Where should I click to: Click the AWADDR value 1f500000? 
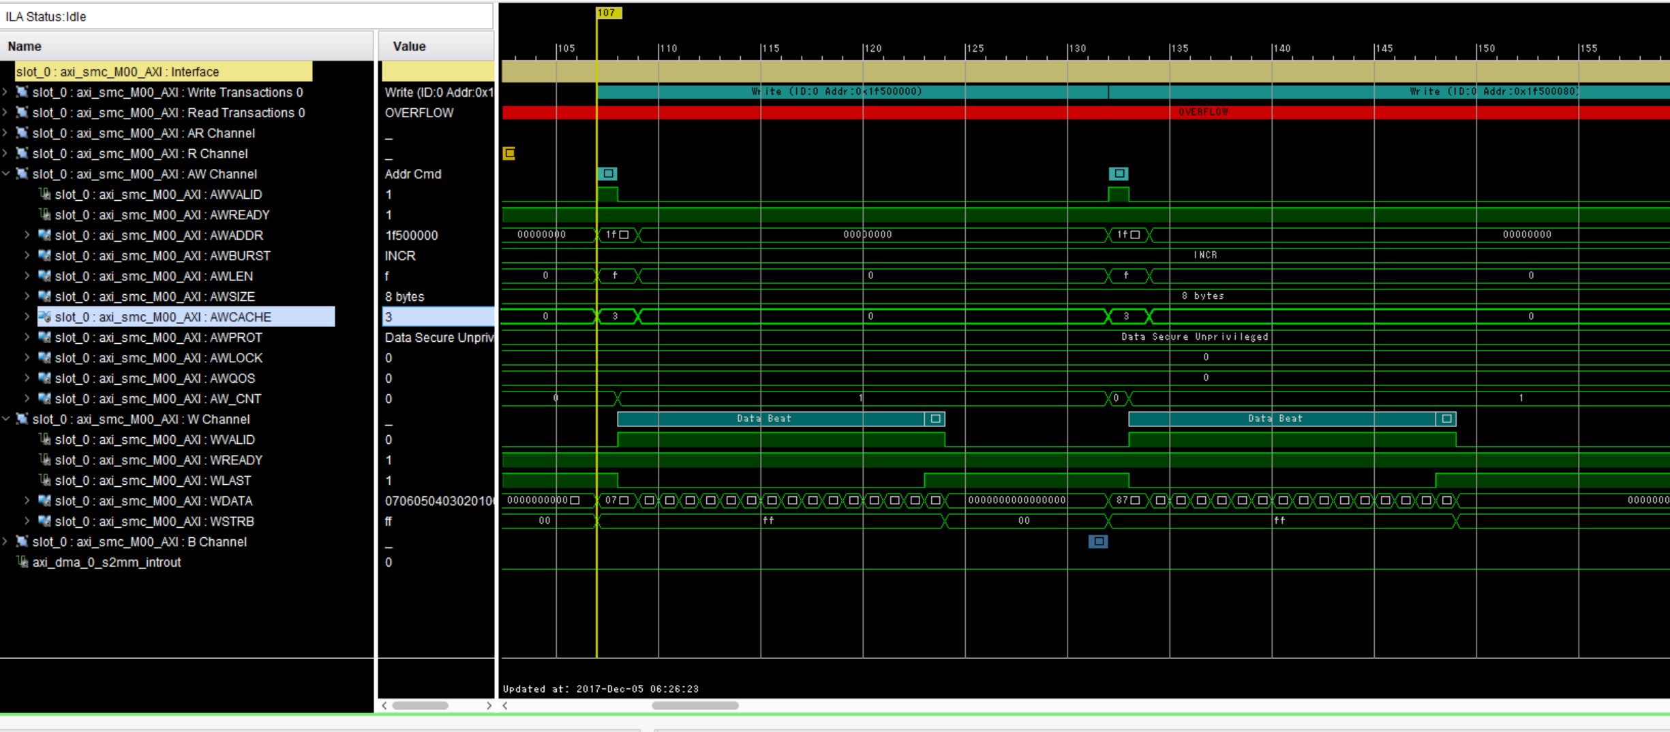pos(411,235)
